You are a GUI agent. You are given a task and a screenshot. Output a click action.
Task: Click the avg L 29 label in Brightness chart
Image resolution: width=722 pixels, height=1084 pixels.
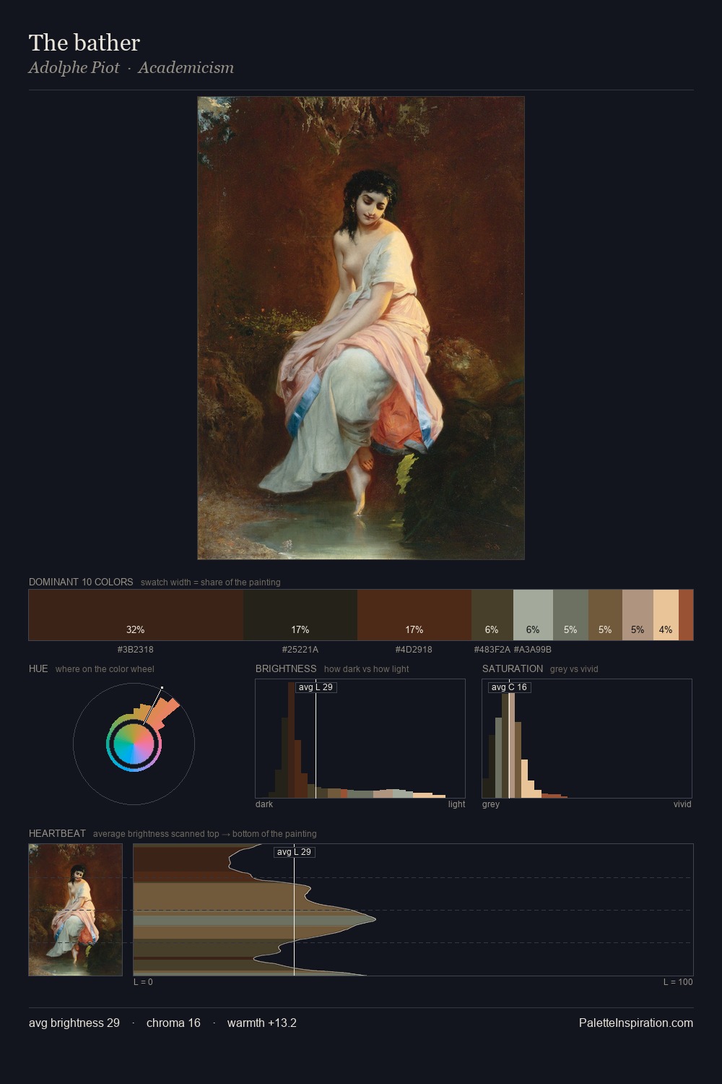316,687
